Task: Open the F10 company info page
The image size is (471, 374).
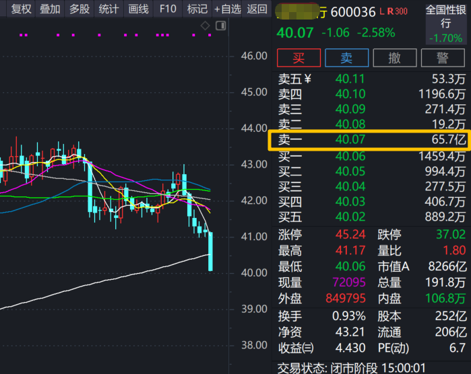Action: point(168,9)
